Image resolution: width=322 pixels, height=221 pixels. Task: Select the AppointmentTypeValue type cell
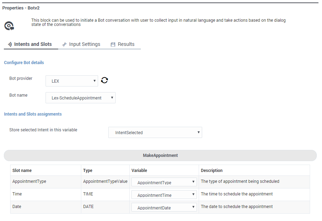point(105,181)
